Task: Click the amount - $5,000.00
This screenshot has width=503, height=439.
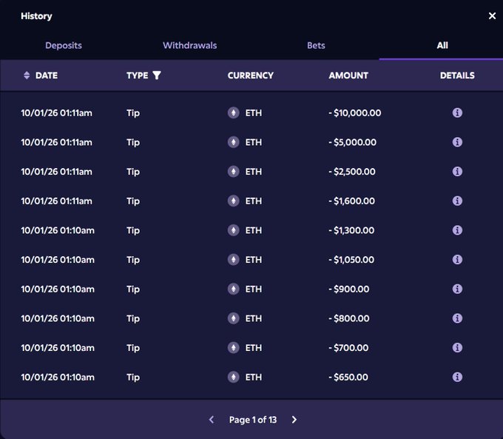Action: point(353,142)
